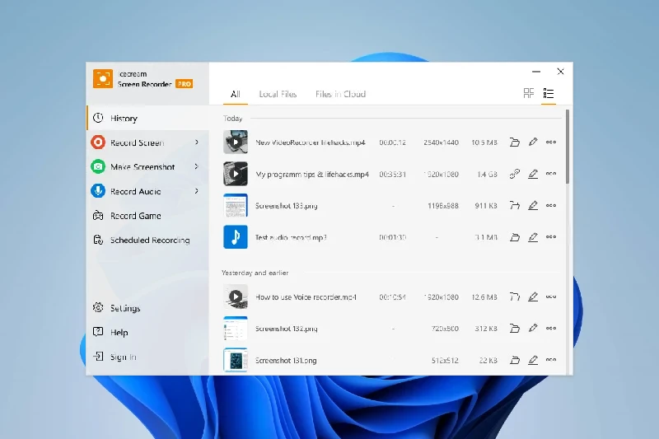Select file name New VideoRecorder lifehacks.mp4

[x=311, y=142]
